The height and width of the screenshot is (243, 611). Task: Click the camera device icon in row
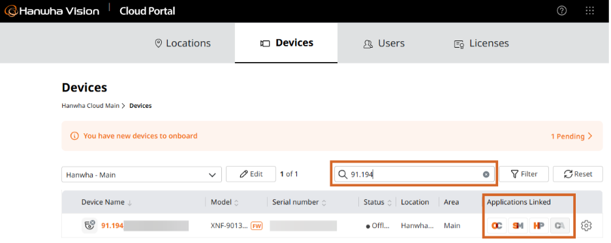click(x=89, y=226)
